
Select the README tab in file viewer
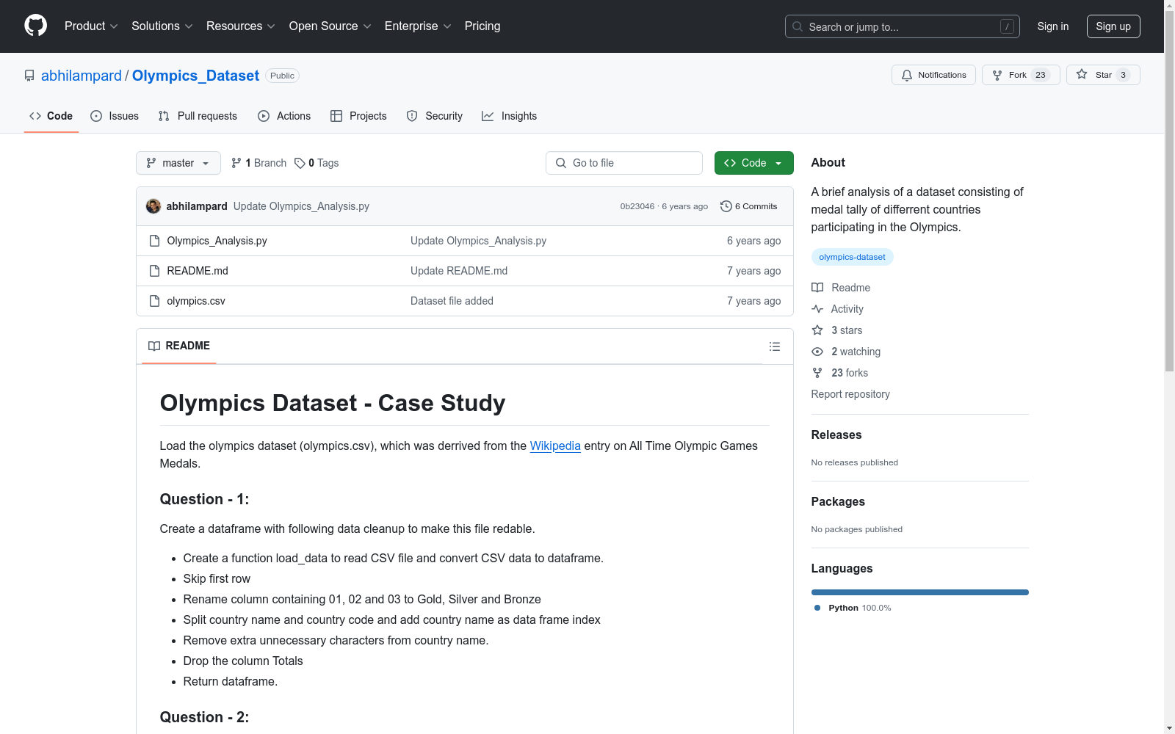179,346
